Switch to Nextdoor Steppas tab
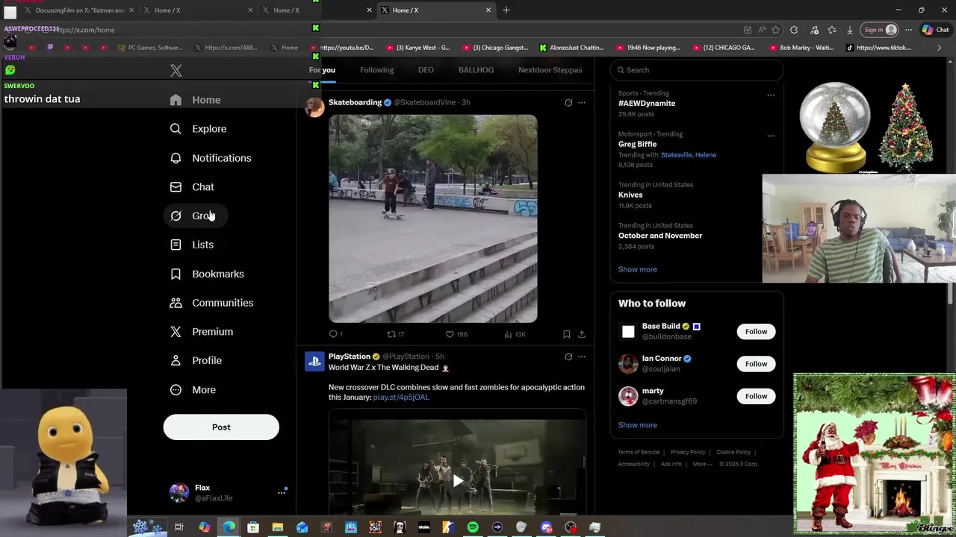 (550, 70)
